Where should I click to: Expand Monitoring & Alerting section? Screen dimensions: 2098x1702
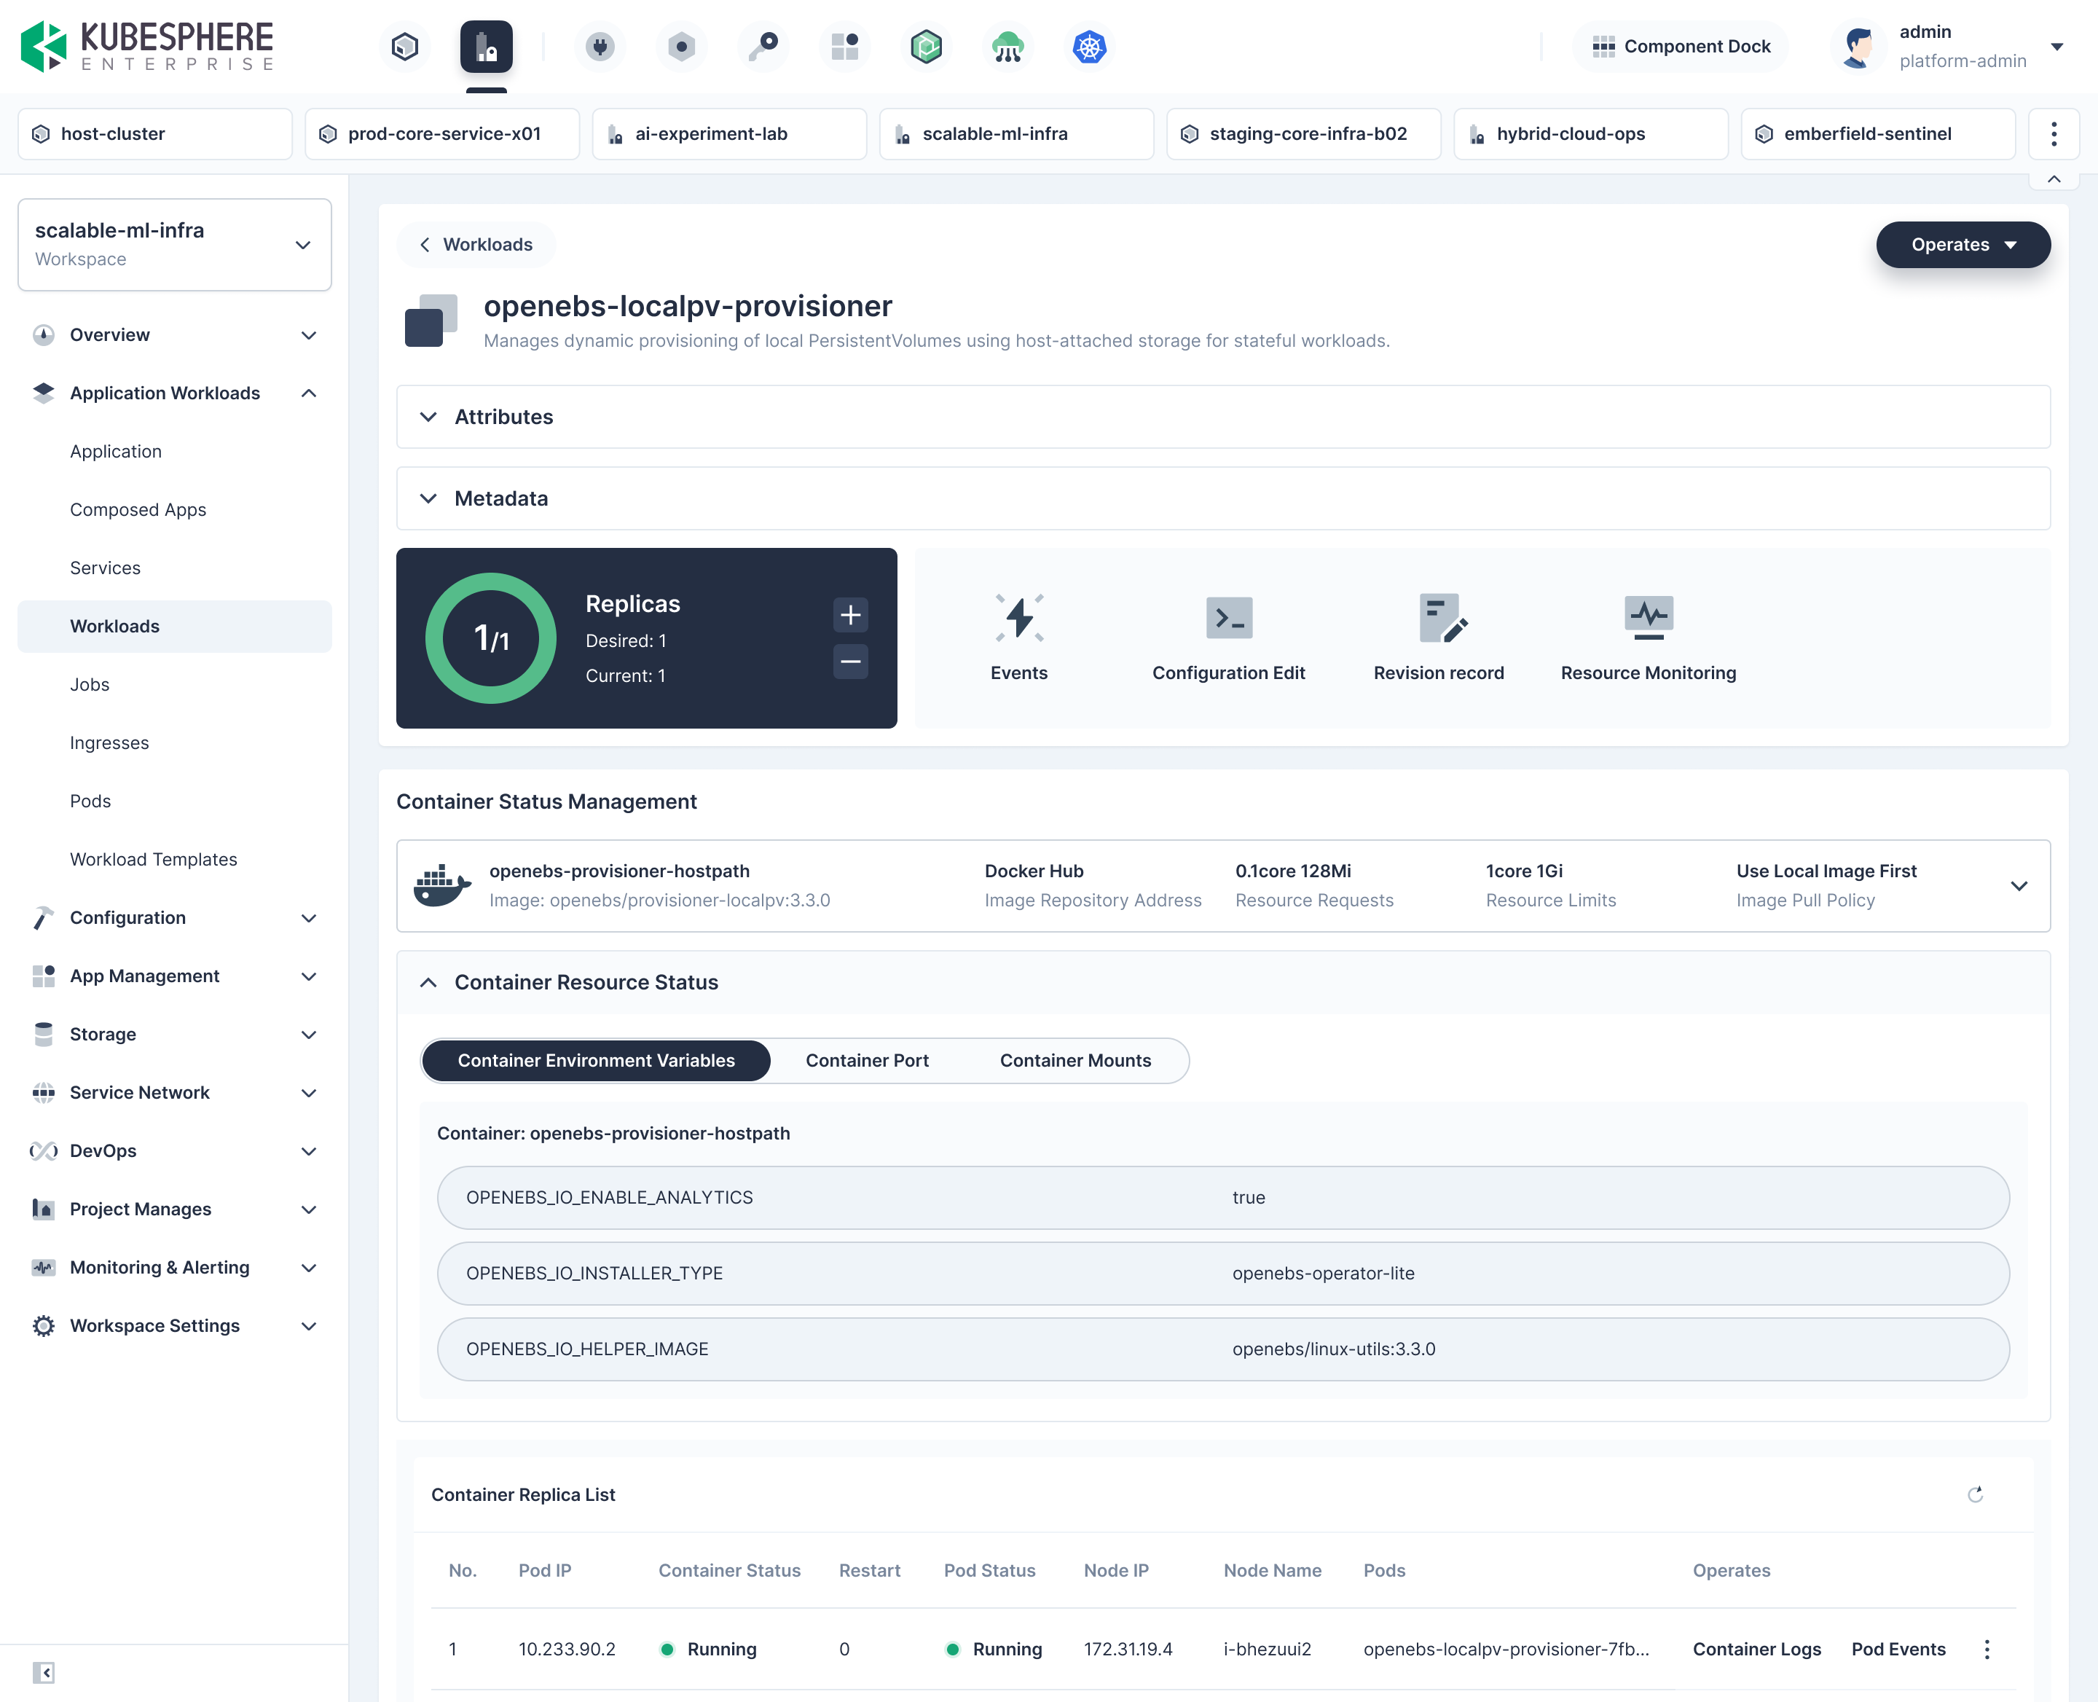coord(175,1268)
